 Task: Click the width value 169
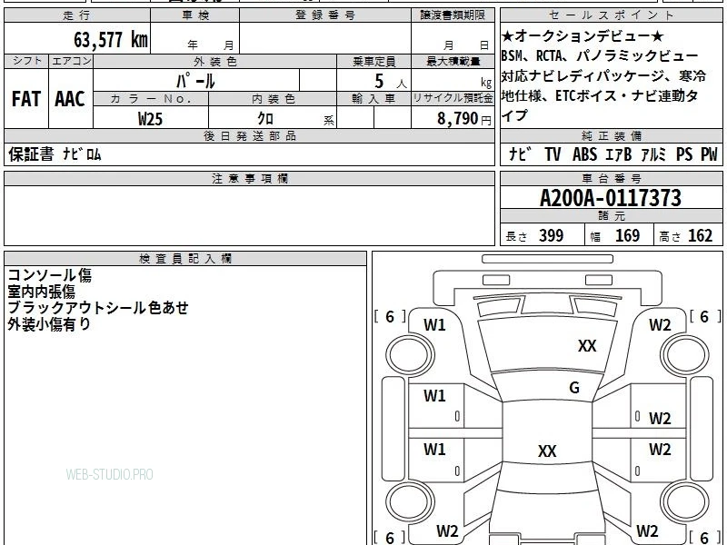pyautogui.click(x=627, y=235)
